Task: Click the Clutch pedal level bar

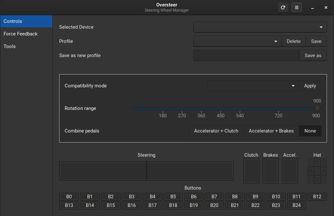Action: tap(251, 171)
